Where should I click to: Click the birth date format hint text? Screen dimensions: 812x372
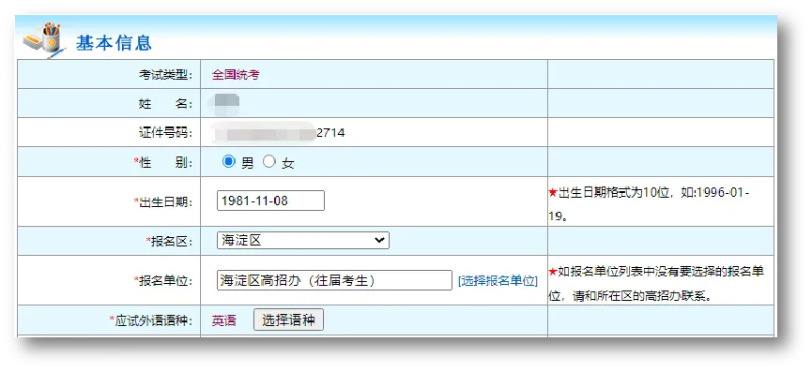point(649,204)
